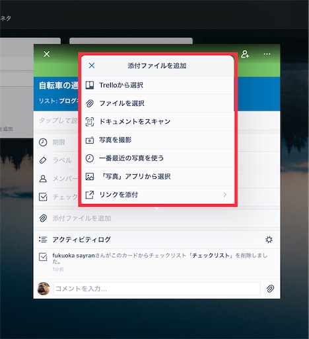The image size is (309, 339).
Task: Click the paperclip icon for ファイルを選択
Action: [x=90, y=103]
